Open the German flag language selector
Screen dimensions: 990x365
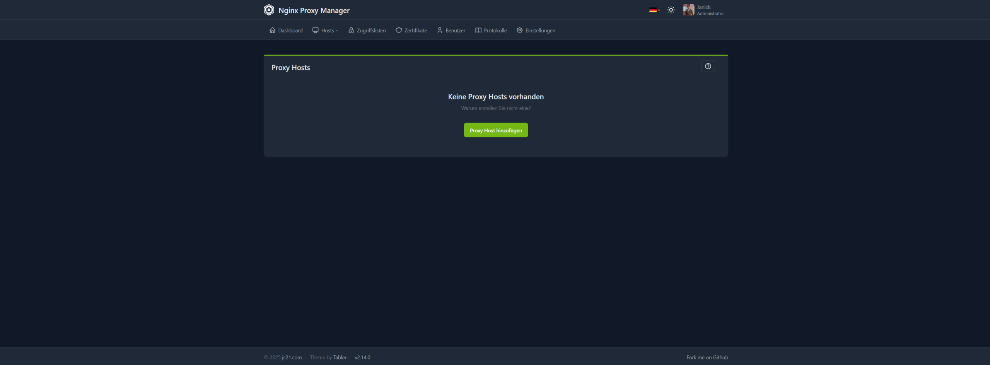[654, 10]
